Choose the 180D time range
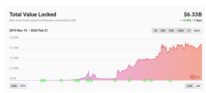206x93 pixels. [180, 31]
